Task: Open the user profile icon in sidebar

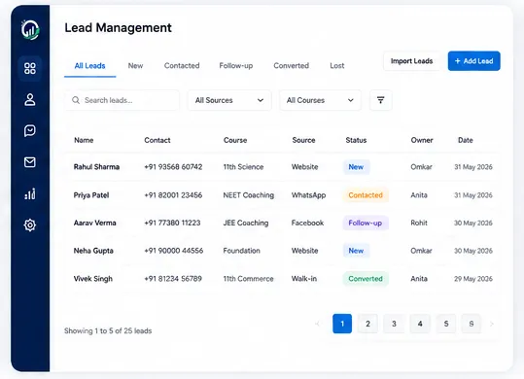Action: (x=30, y=99)
